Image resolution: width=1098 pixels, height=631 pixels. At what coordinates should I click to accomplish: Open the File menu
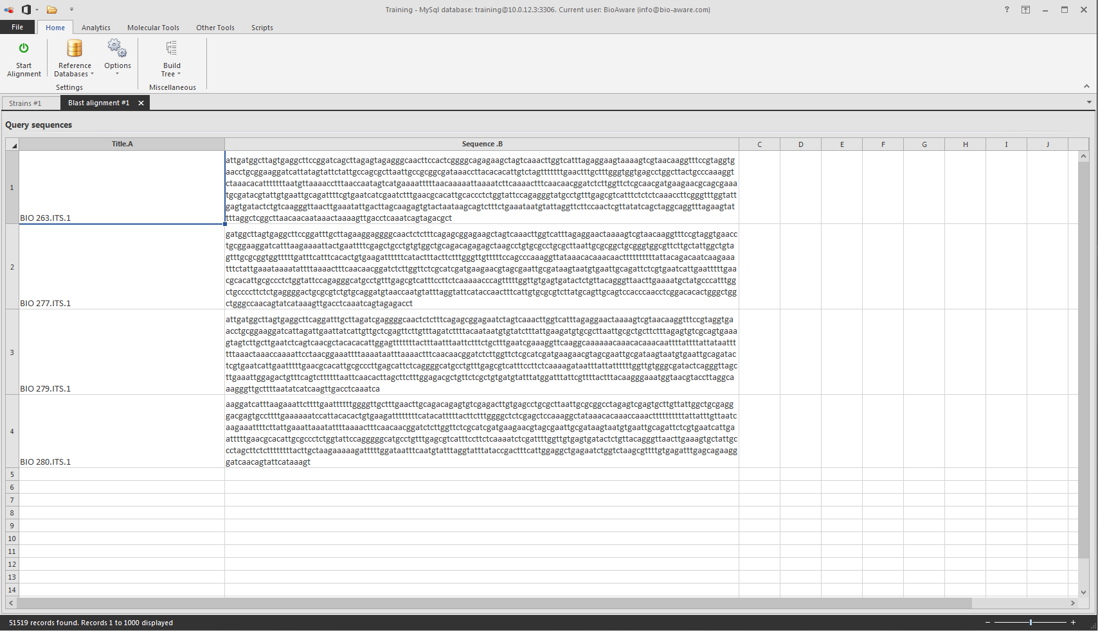[x=17, y=27]
